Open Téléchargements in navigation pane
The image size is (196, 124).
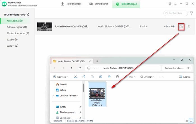point(66,112)
